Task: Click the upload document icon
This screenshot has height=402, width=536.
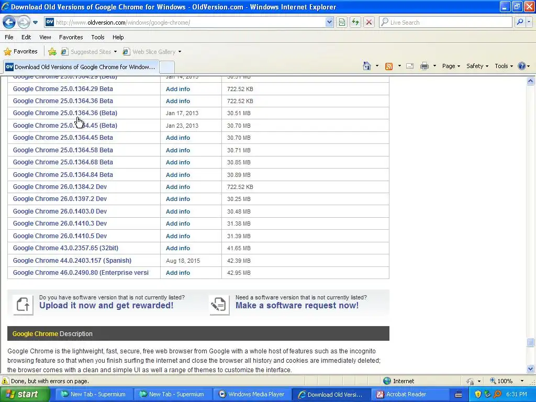Action: tap(23, 305)
